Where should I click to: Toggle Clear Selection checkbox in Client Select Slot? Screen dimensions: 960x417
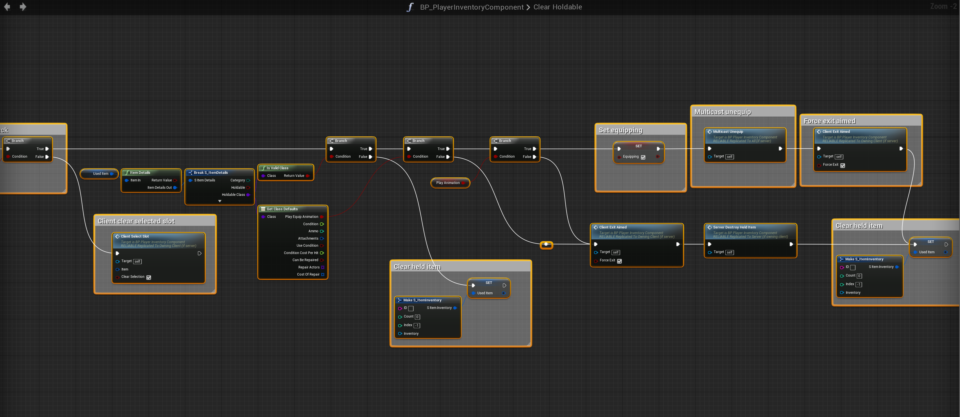coord(149,277)
